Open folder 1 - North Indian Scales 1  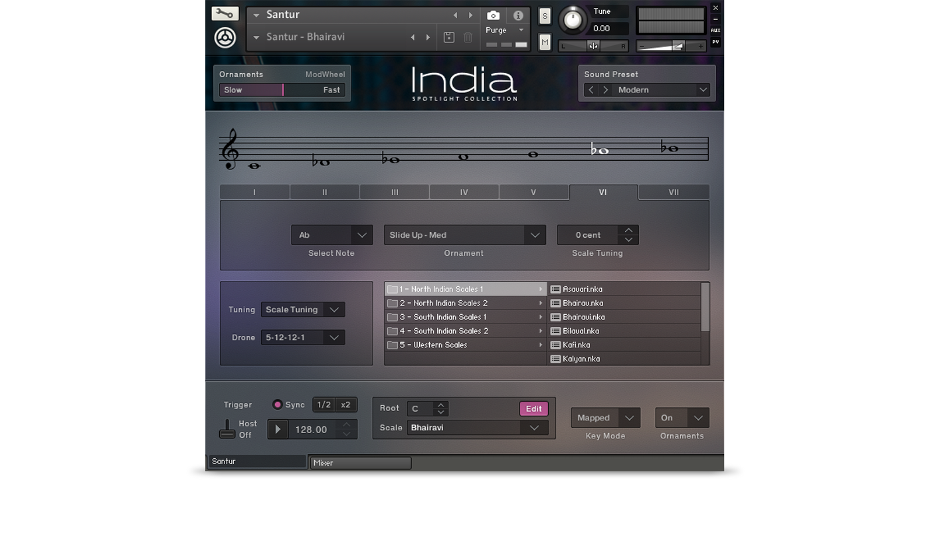coord(465,290)
